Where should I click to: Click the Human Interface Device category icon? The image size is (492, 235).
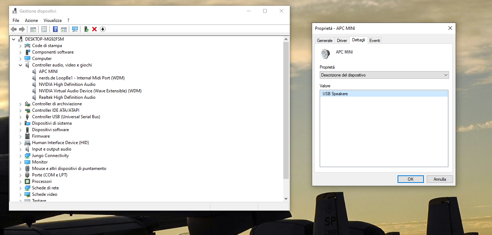tap(27, 143)
